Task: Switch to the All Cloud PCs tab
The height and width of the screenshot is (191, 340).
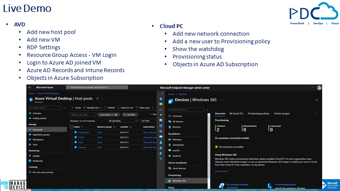Action: (236, 113)
